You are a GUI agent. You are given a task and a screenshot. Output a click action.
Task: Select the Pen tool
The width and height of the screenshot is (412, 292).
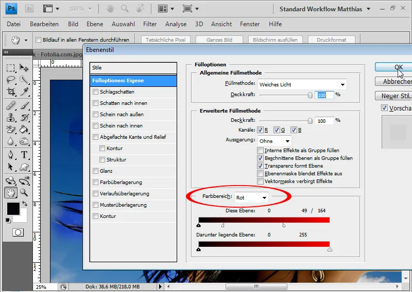point(10,155)
